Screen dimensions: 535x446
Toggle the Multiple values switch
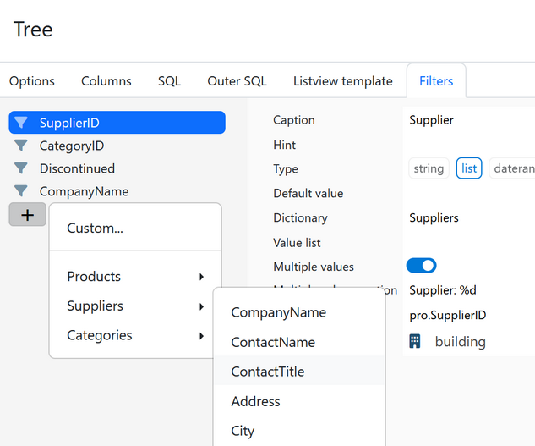tap(422, 266)
